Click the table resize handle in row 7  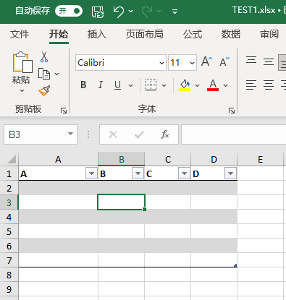235,265
